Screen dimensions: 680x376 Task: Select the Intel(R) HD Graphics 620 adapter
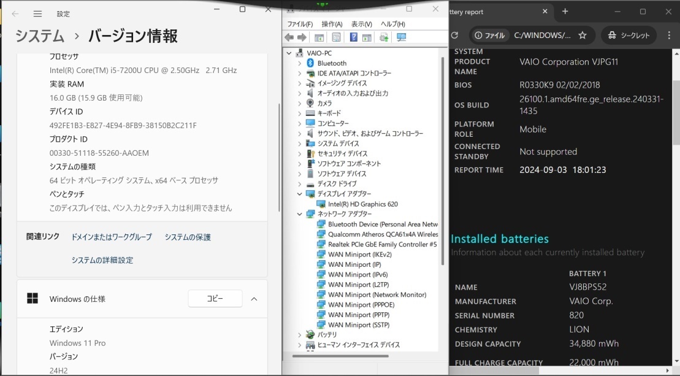click(362, 204)
